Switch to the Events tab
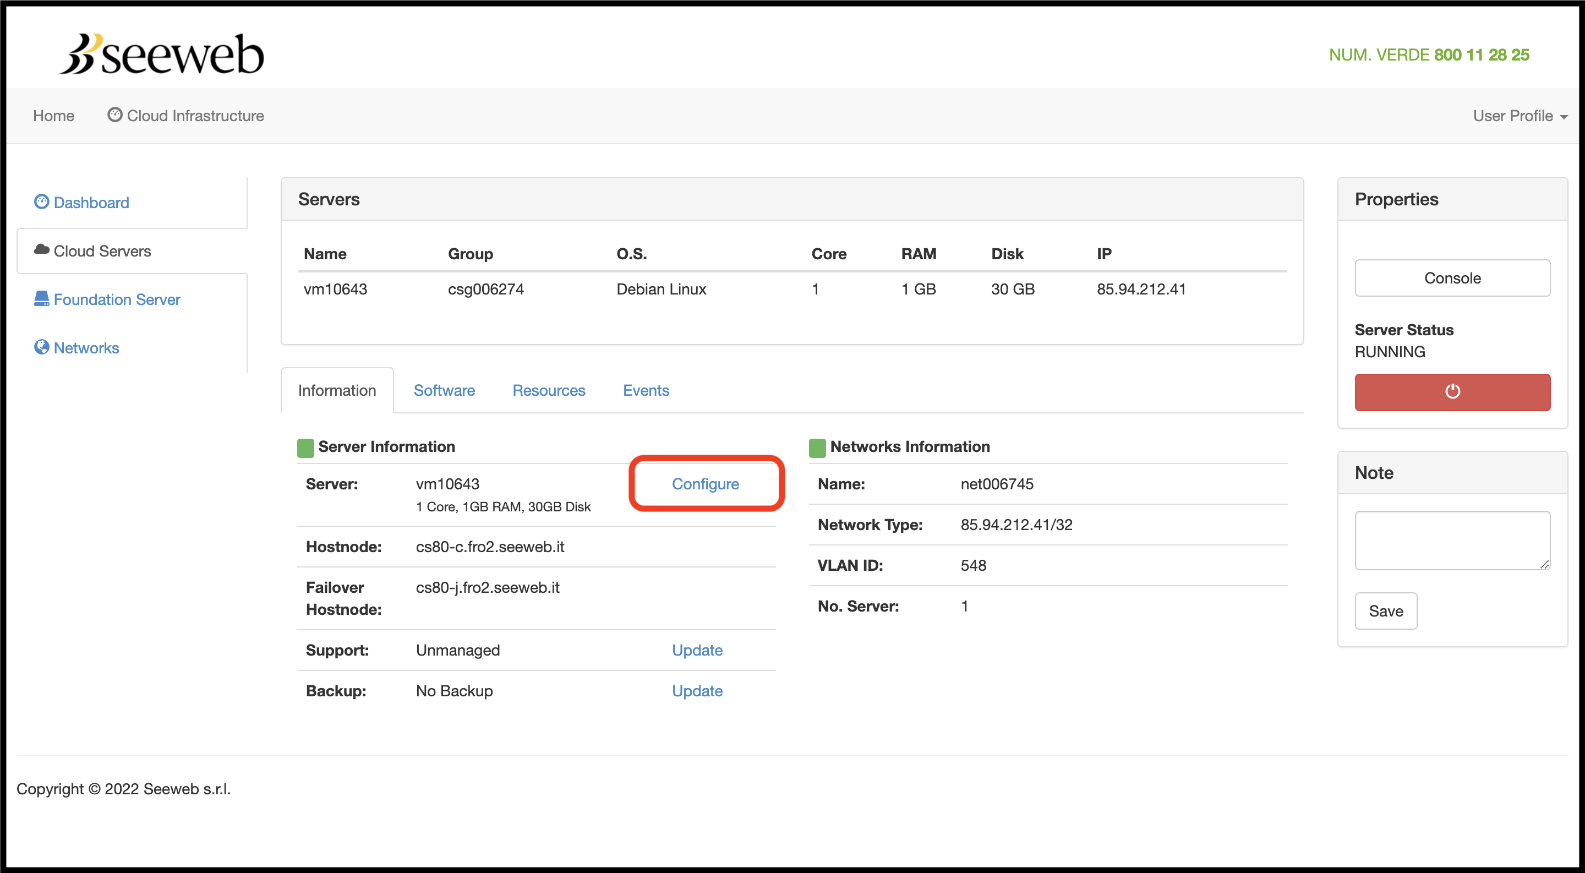 point(646,391)
